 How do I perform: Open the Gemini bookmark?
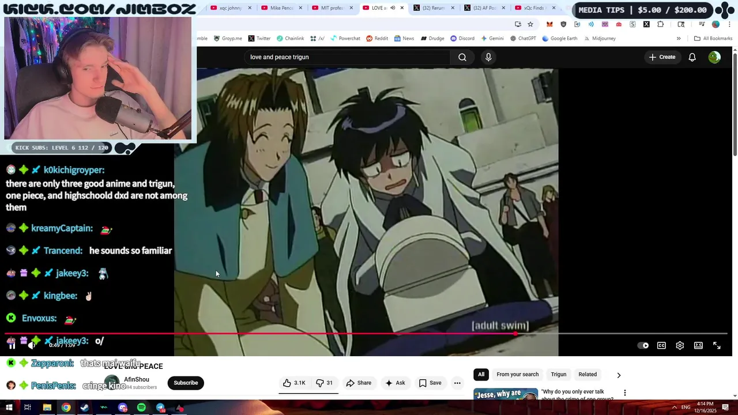click(x=492, y=39)
